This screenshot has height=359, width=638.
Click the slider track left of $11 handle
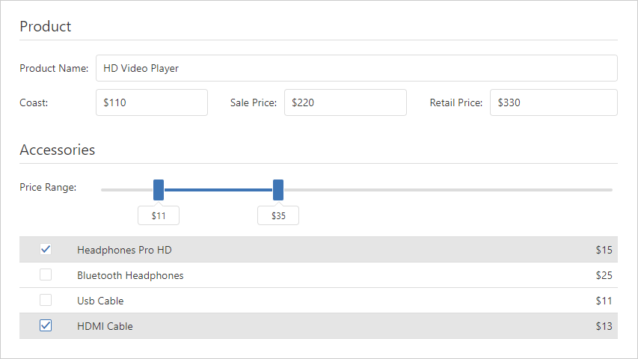click(126, 190)
